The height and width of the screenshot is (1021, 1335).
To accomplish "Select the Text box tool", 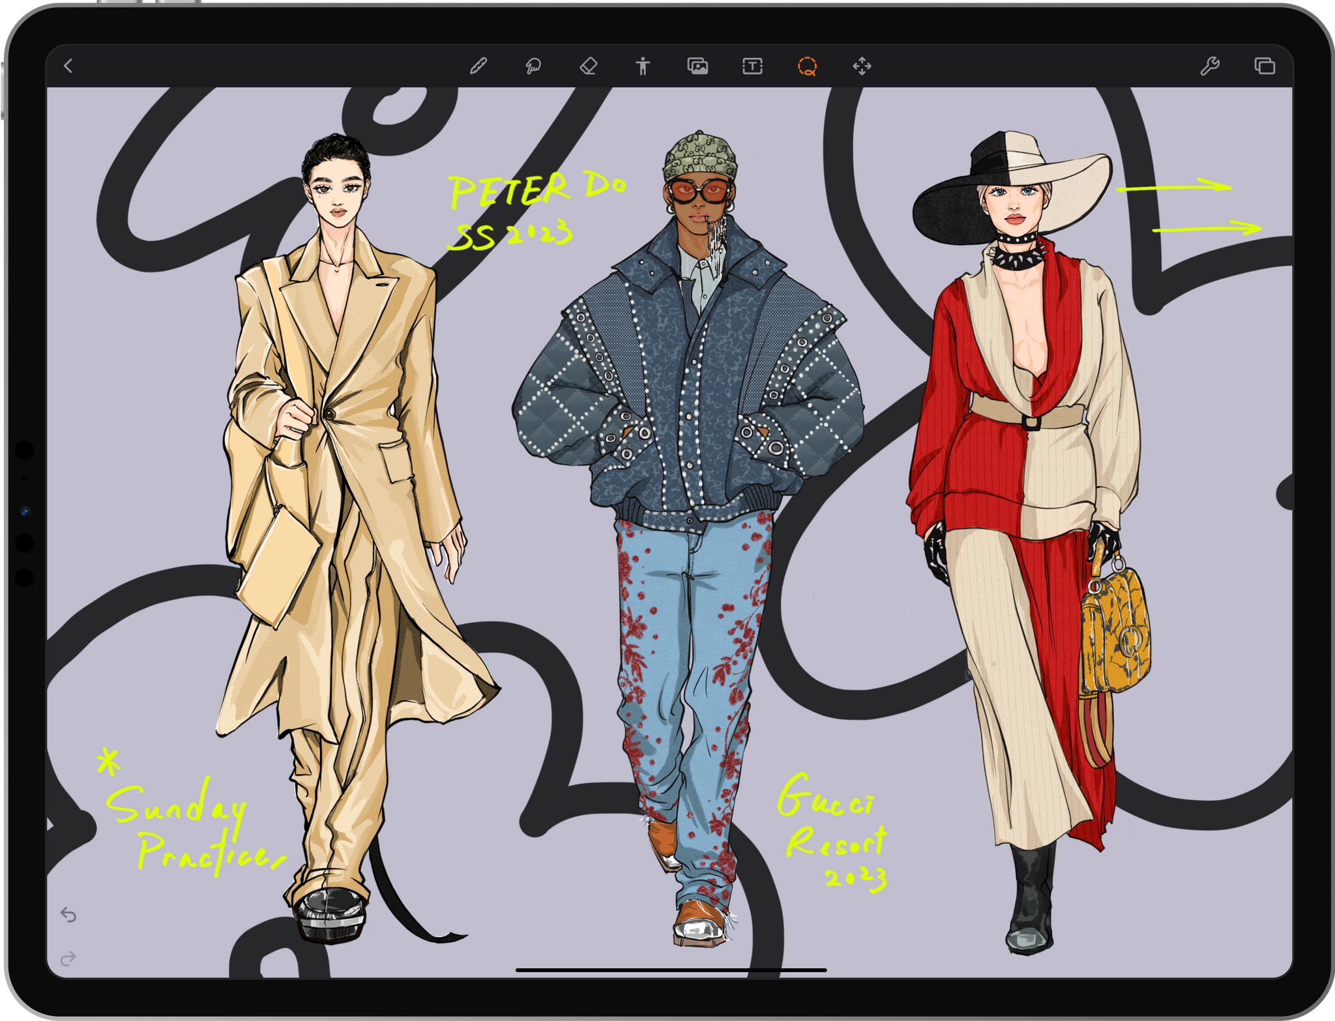I will pos(752,66).
